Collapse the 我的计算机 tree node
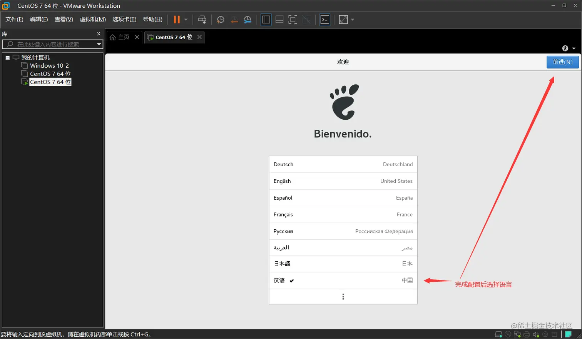Screen dimensions: 582x339 coord(7,58)
